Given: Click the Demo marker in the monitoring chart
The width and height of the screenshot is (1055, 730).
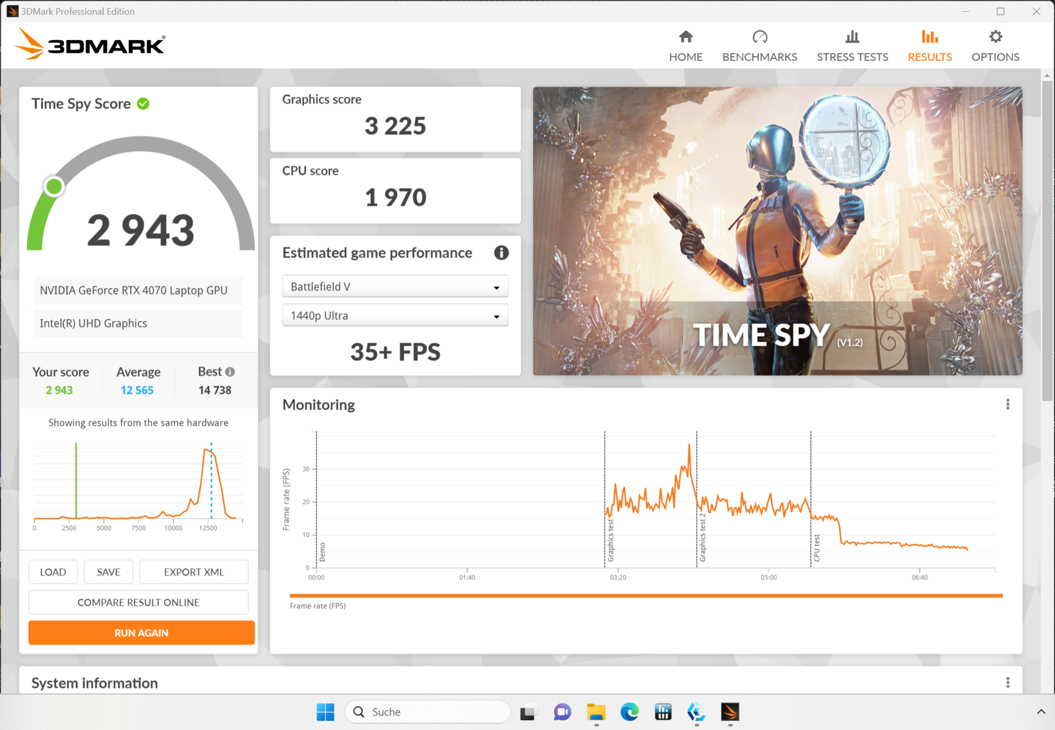Looking at the screenshot, I should [x=322, y=552].
